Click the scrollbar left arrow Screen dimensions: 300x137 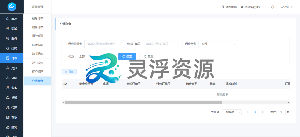pos(63,103)
